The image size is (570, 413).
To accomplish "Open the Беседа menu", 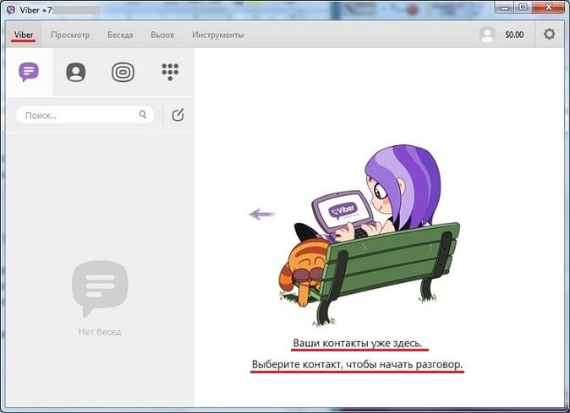I will tap(121, 35).
